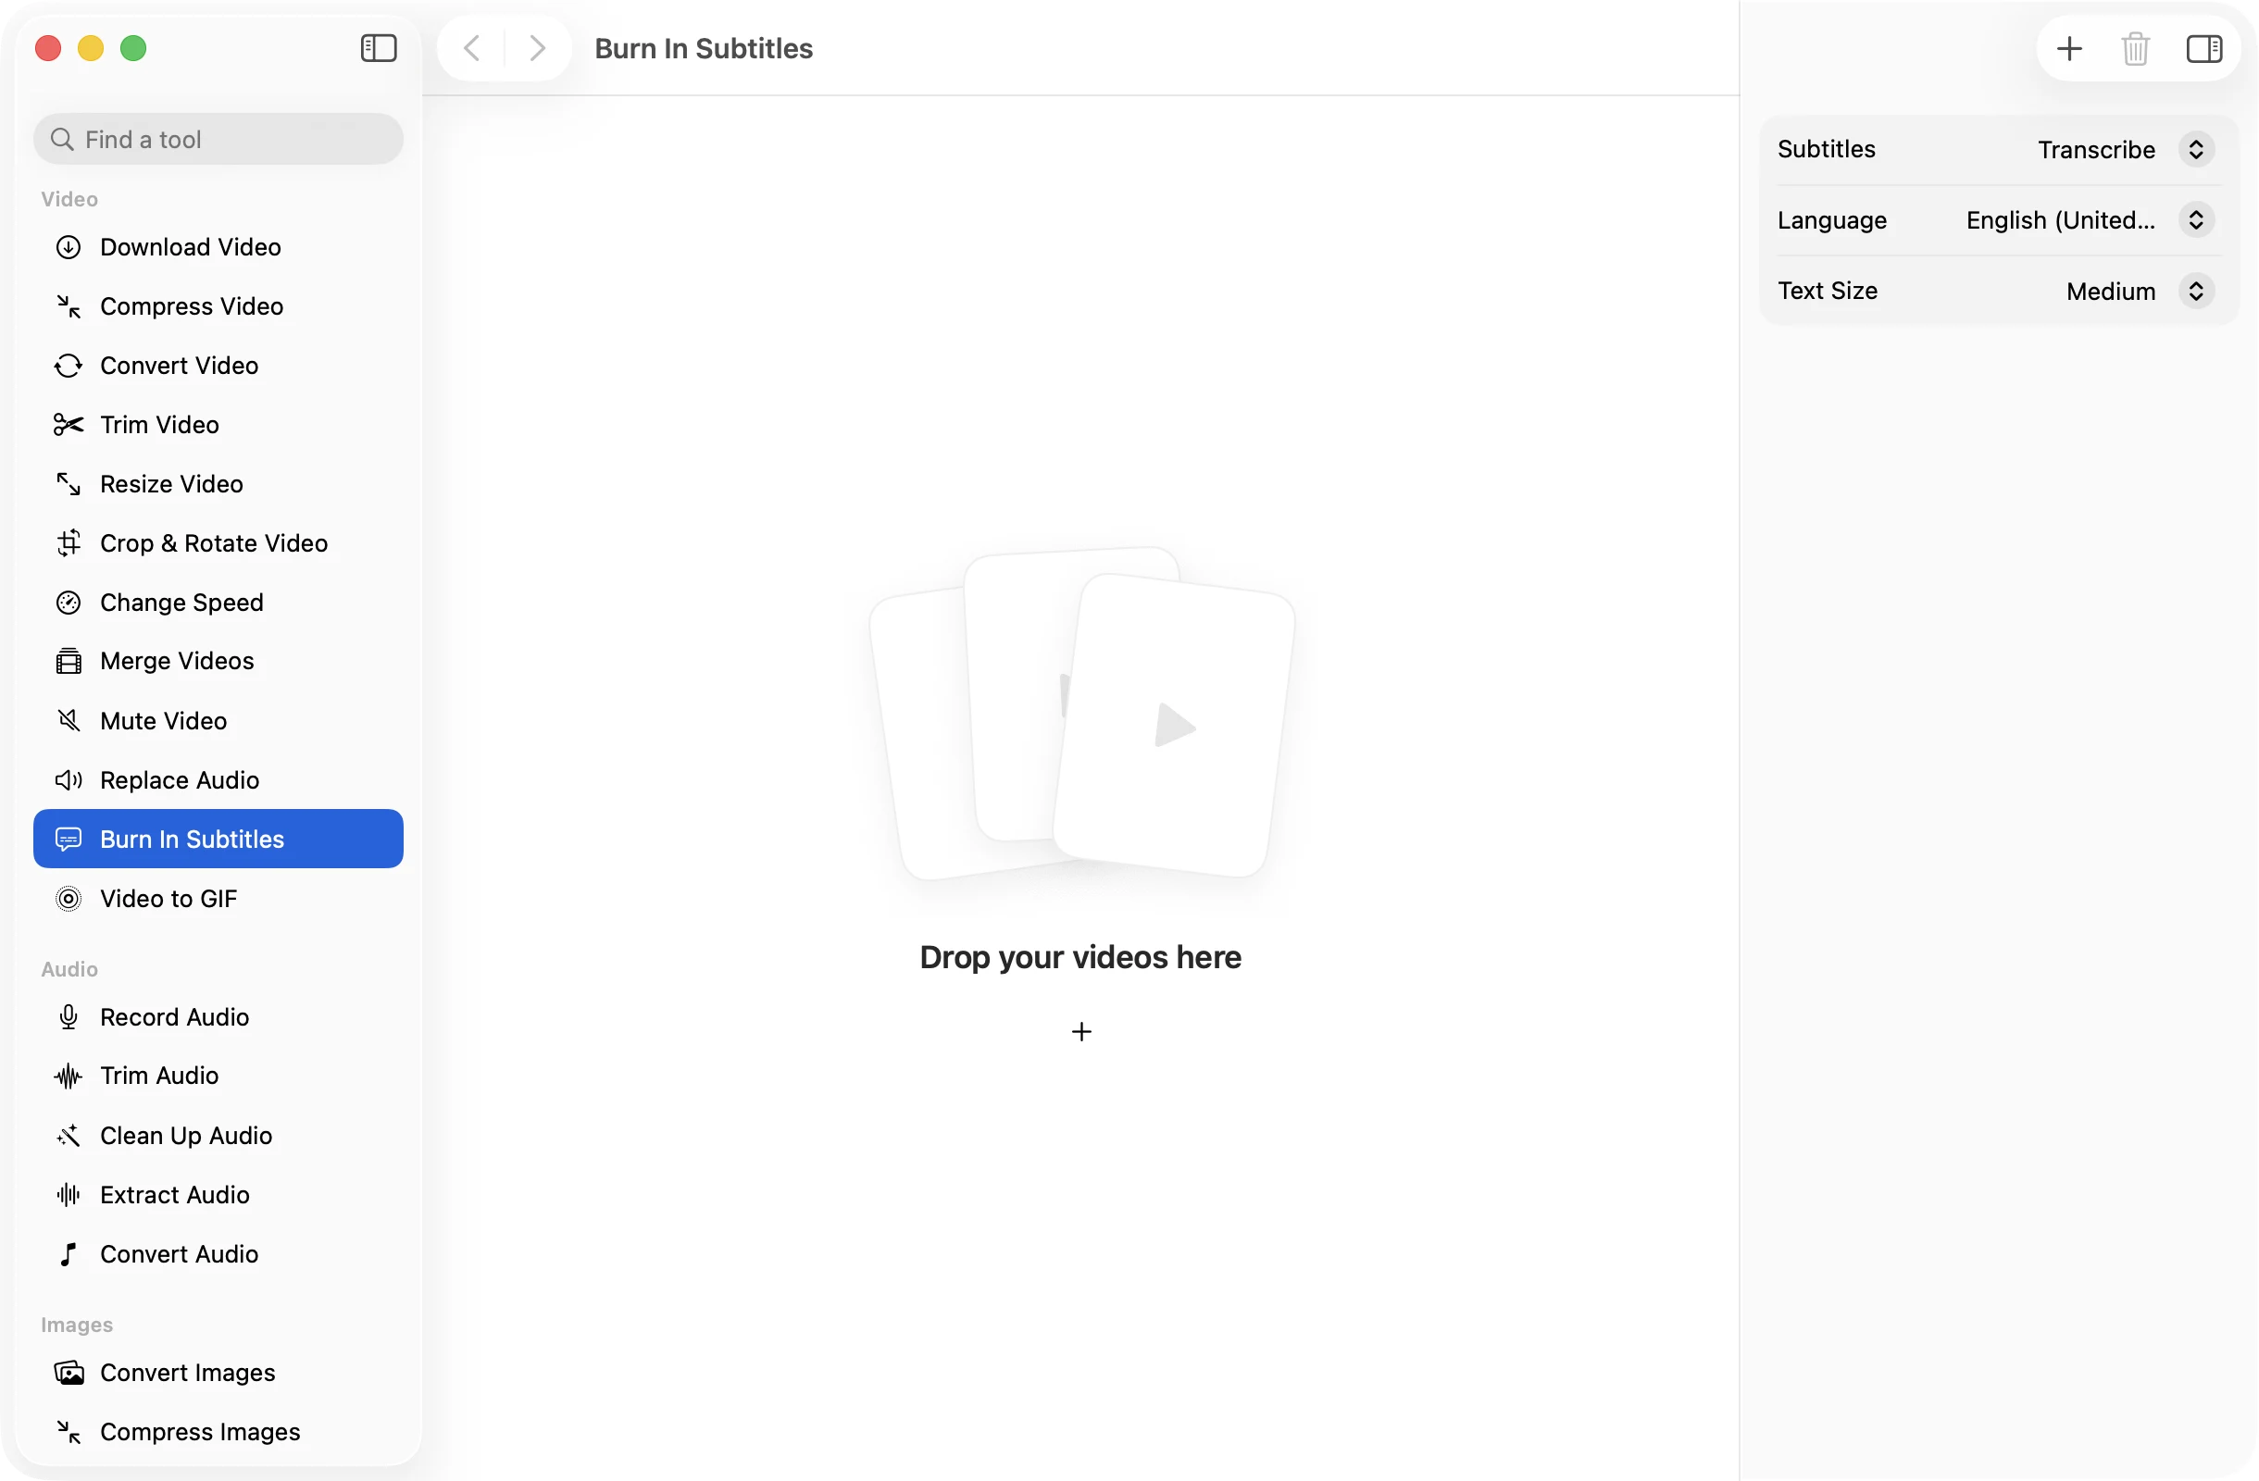
Task: Click the Find a tool search field
Action: pyautogui.click(x=218, y=140)
